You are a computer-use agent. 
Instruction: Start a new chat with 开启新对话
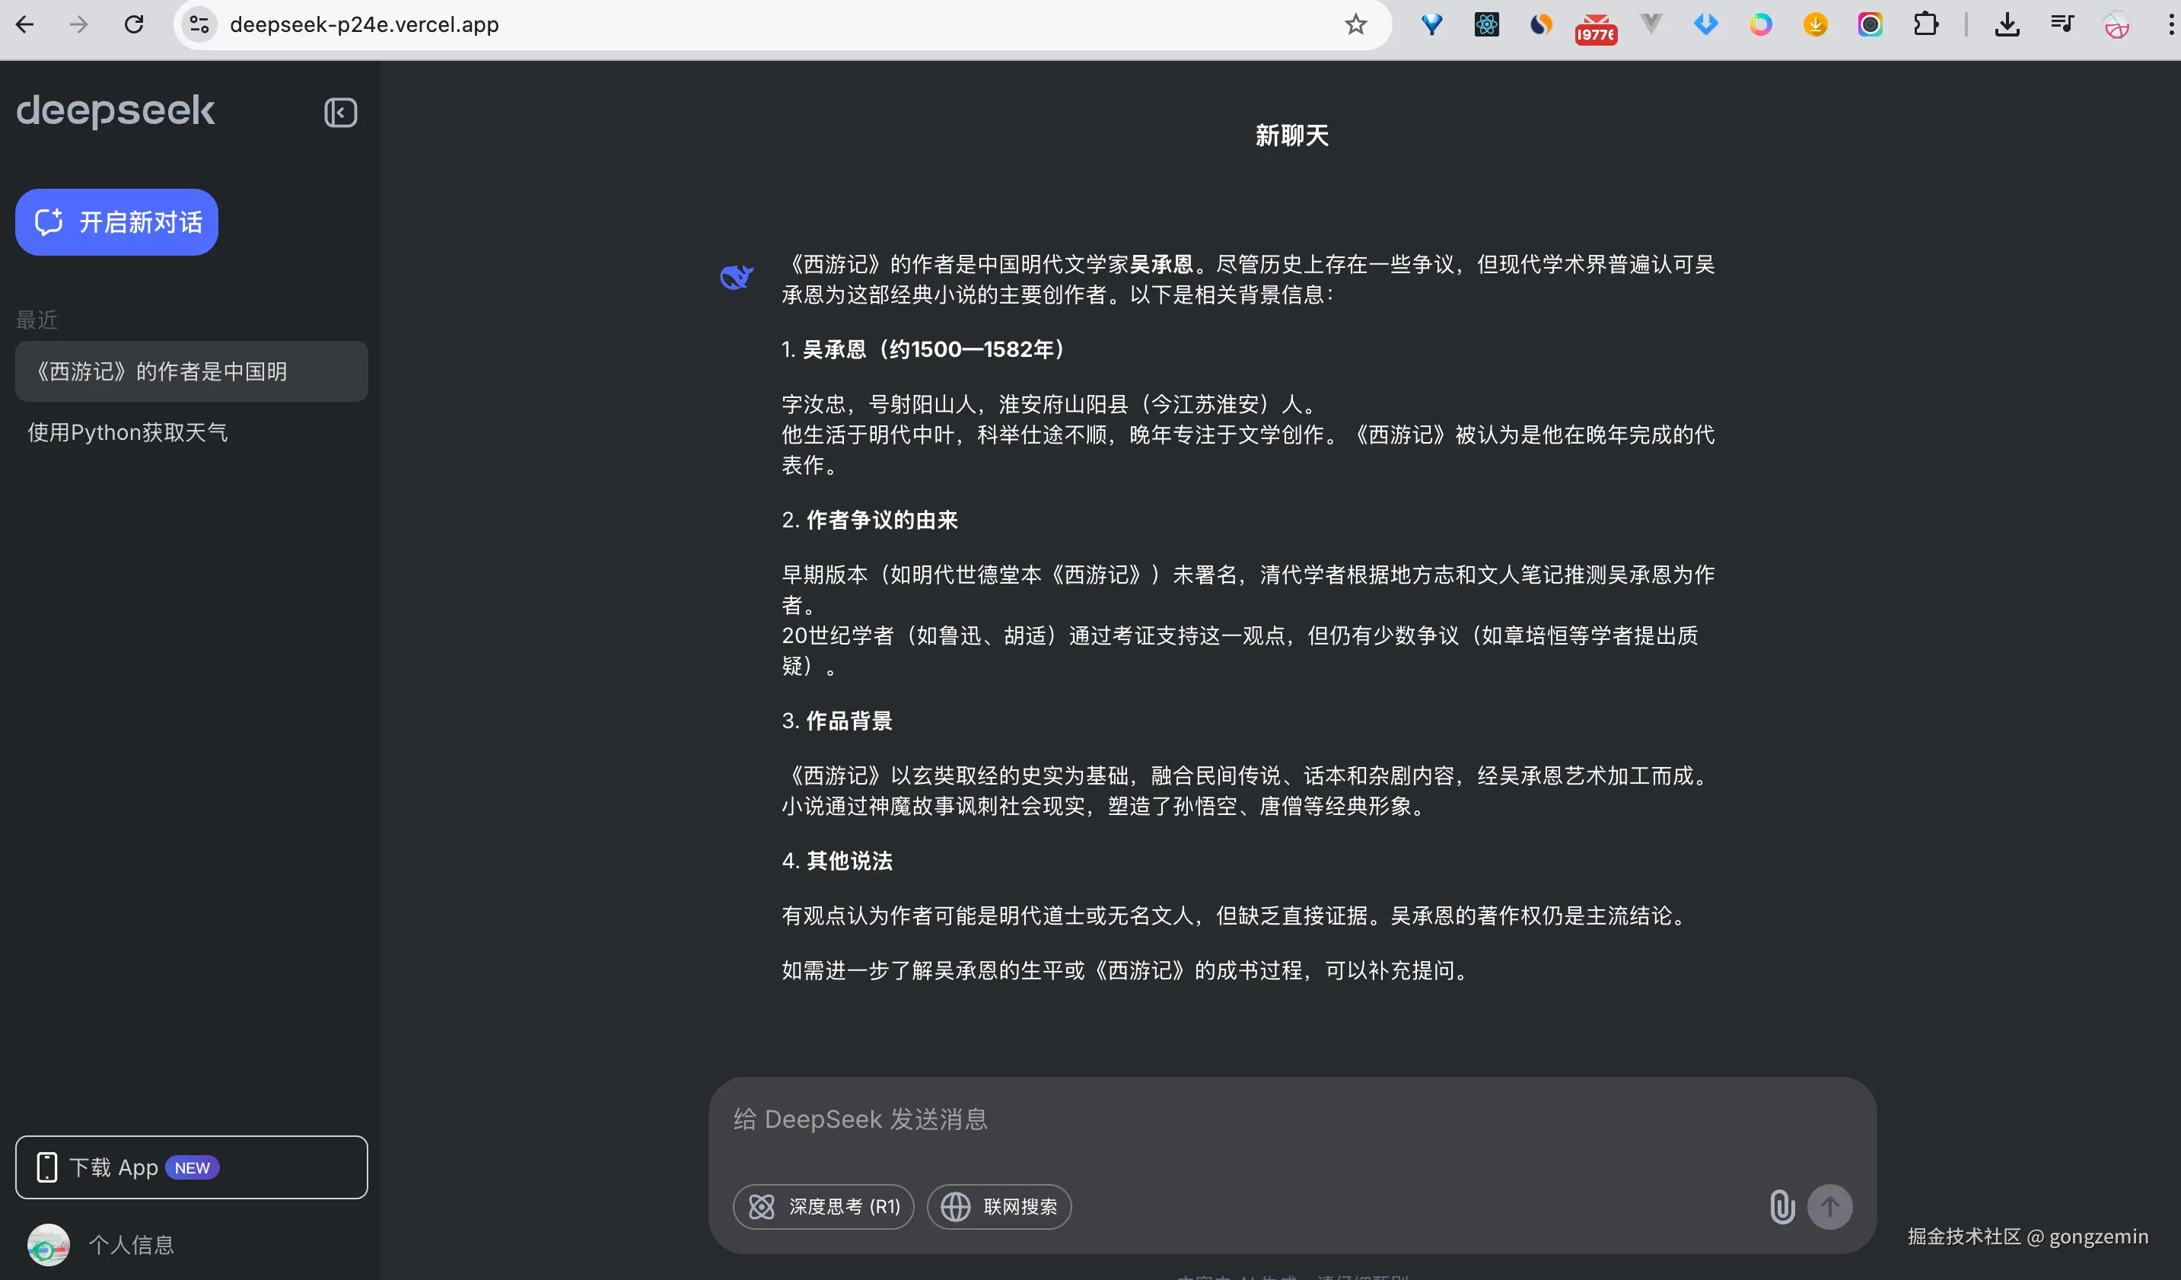click(x=117, y=222)
